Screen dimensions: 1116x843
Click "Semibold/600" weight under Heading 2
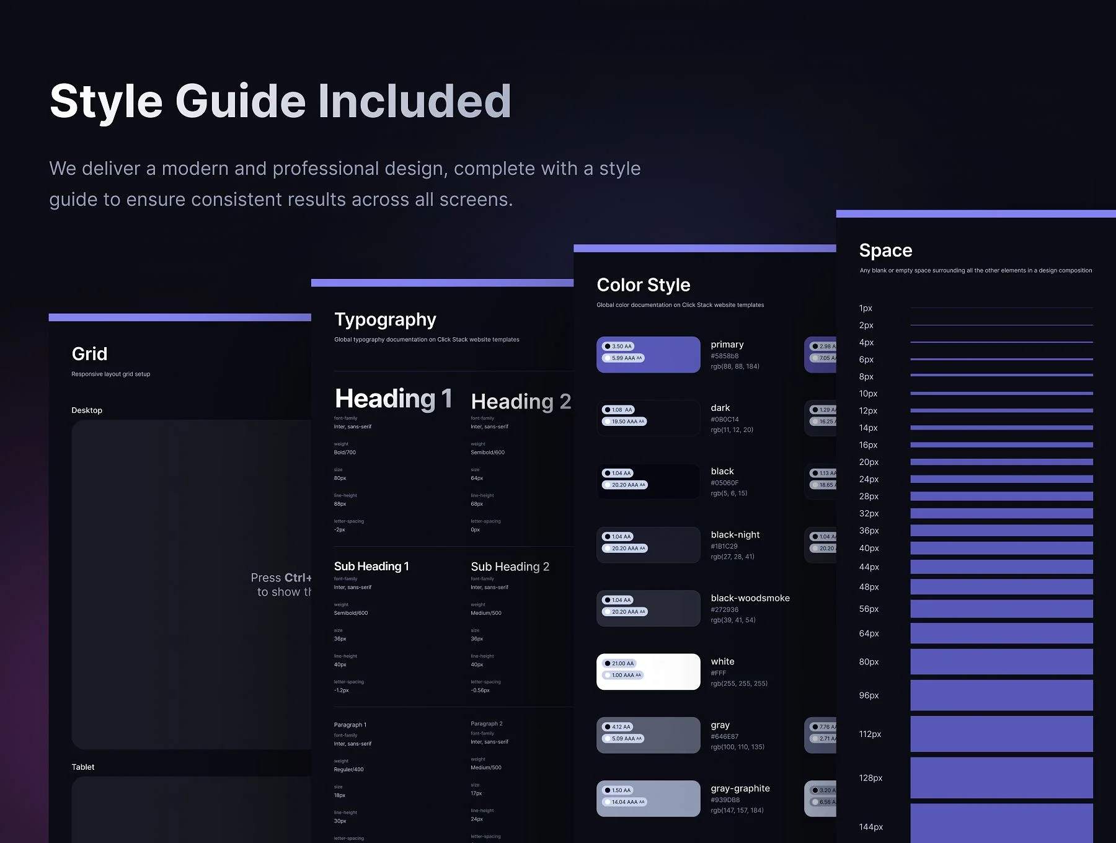(x=487, y=452)
